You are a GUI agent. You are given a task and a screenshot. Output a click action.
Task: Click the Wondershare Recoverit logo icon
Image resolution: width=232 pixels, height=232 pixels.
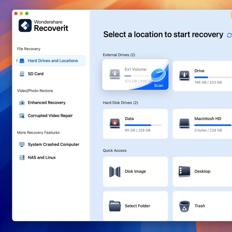25,25
